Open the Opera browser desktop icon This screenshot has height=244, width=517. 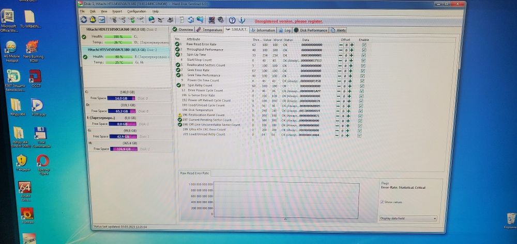(43, 165)
